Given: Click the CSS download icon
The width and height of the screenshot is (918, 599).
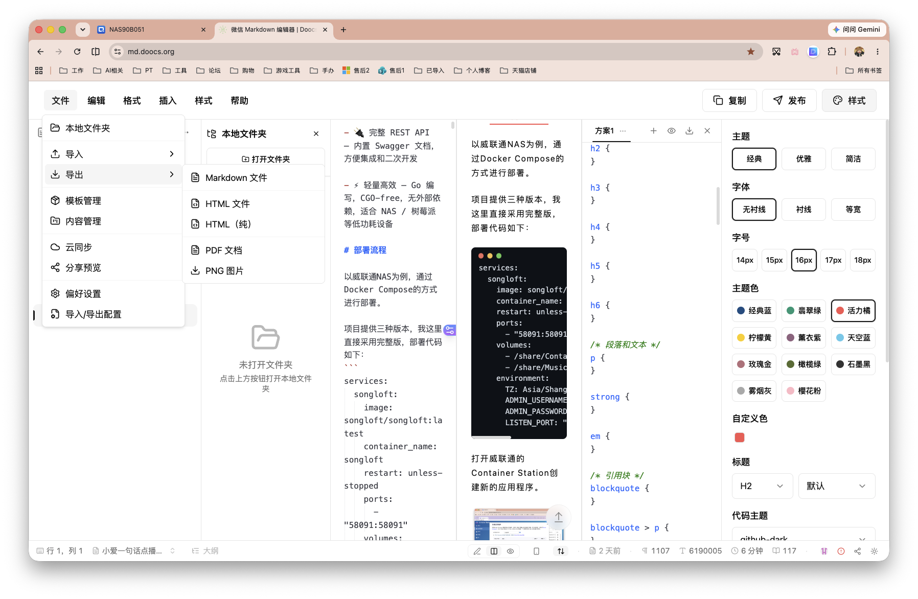Looking at the screenshot, I should pyautogui.click(x=689, y=131).
